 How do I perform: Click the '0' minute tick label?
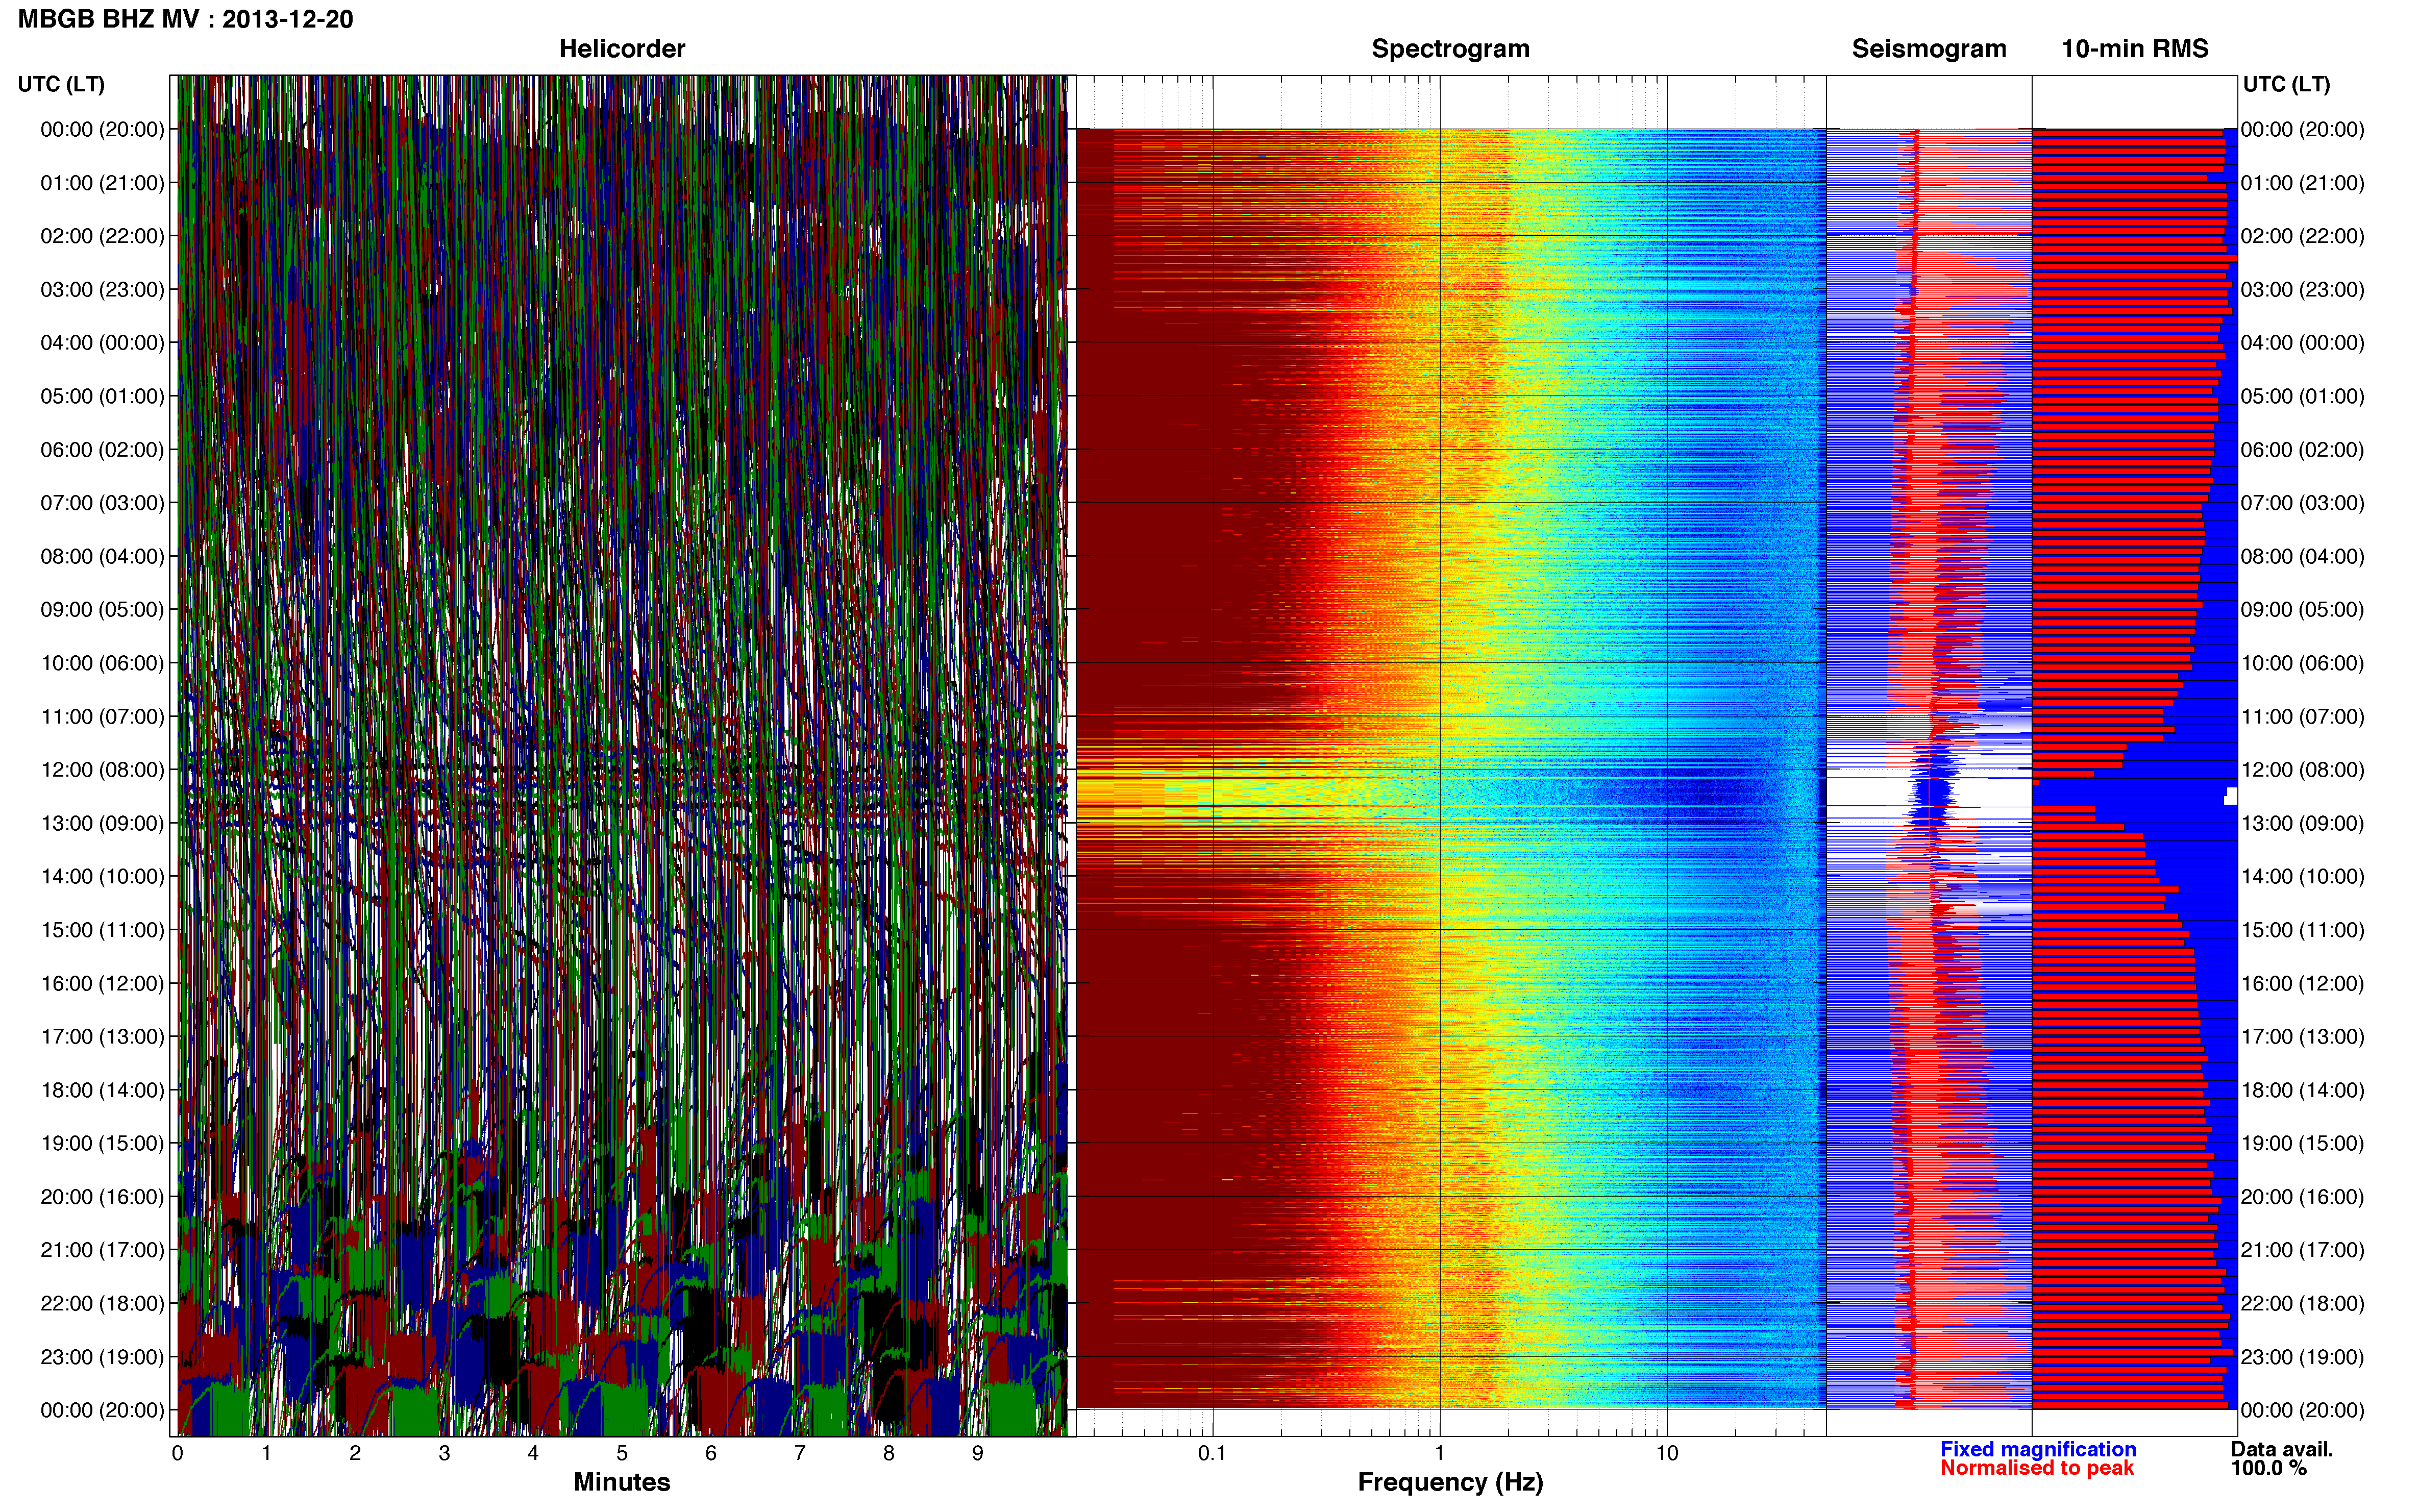178,1453
